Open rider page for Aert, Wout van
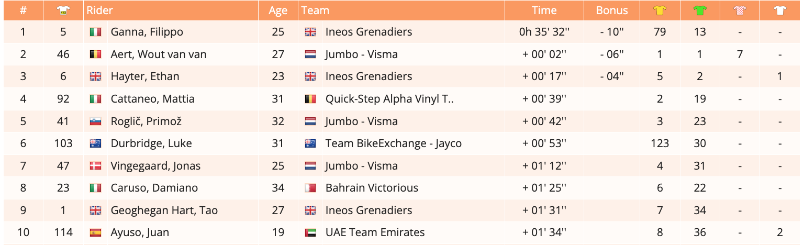The image size is (804, 245). click(158, 54)
